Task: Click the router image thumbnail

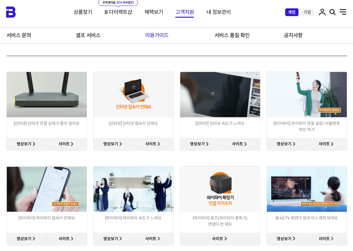Action: pyautogui.click(x=46, y=95)
